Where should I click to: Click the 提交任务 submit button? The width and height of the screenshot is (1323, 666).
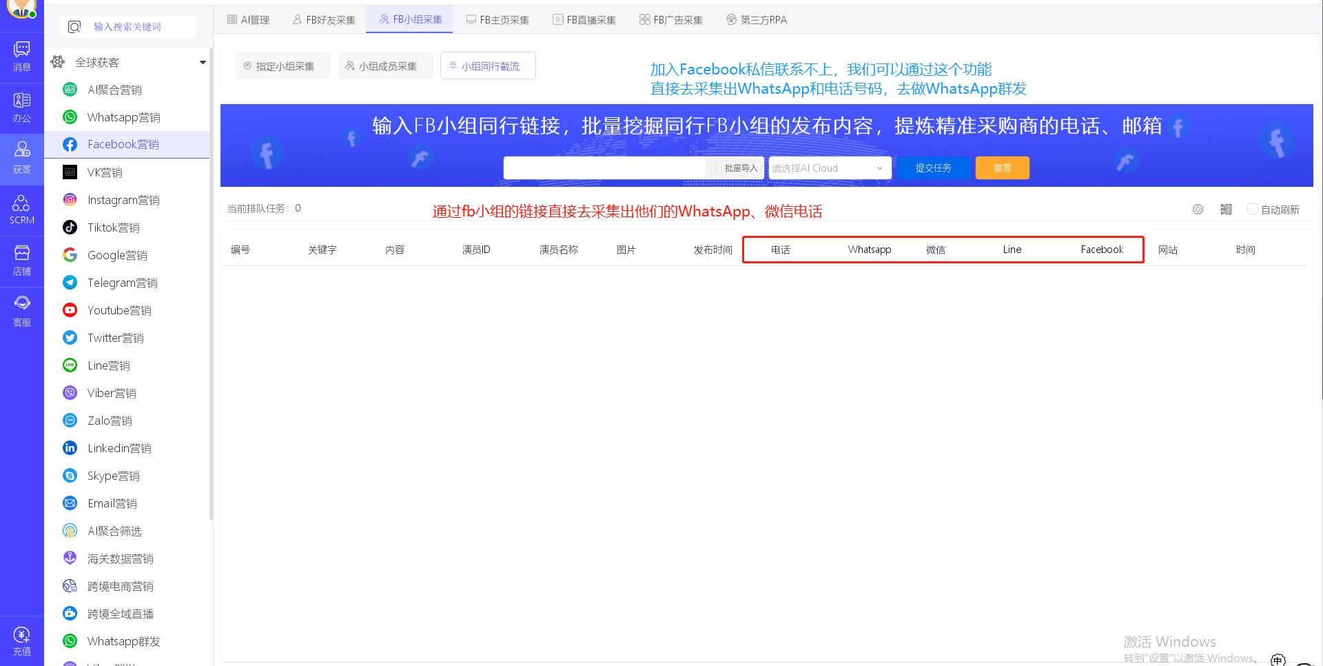[933, 168]
